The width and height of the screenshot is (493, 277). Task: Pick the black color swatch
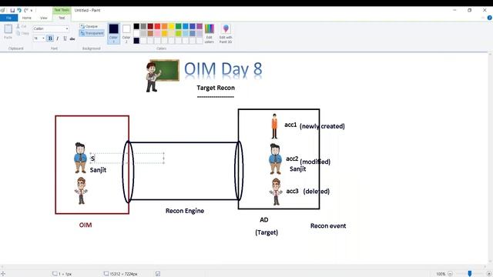pyautogui.click(x=136, y=26)
